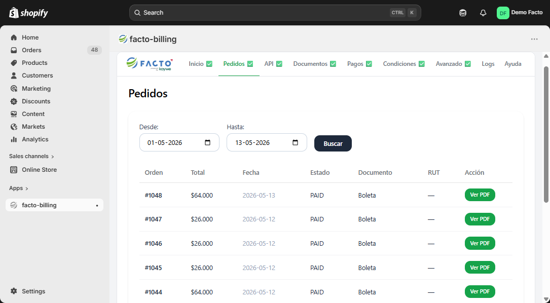
Task: Open the notifications bell
Action: tap(483, 13)
